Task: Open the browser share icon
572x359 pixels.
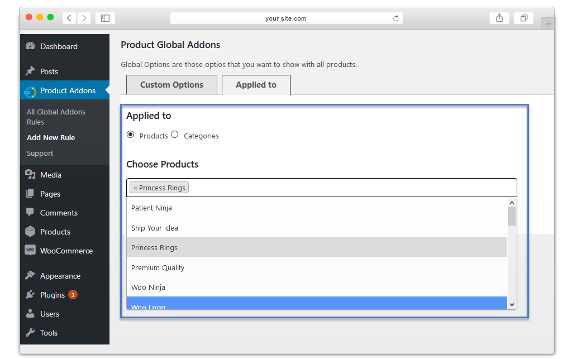Action: point(499,18)
